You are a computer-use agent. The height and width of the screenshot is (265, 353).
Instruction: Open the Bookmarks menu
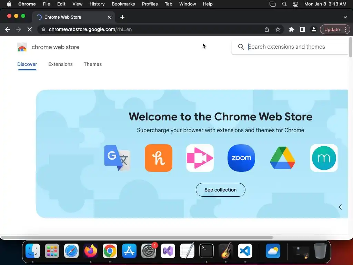pos(123,4)
